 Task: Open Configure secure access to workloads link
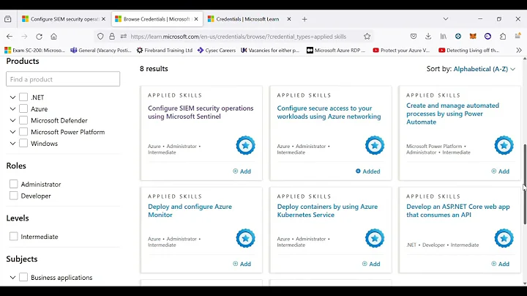tap(329, 112)
